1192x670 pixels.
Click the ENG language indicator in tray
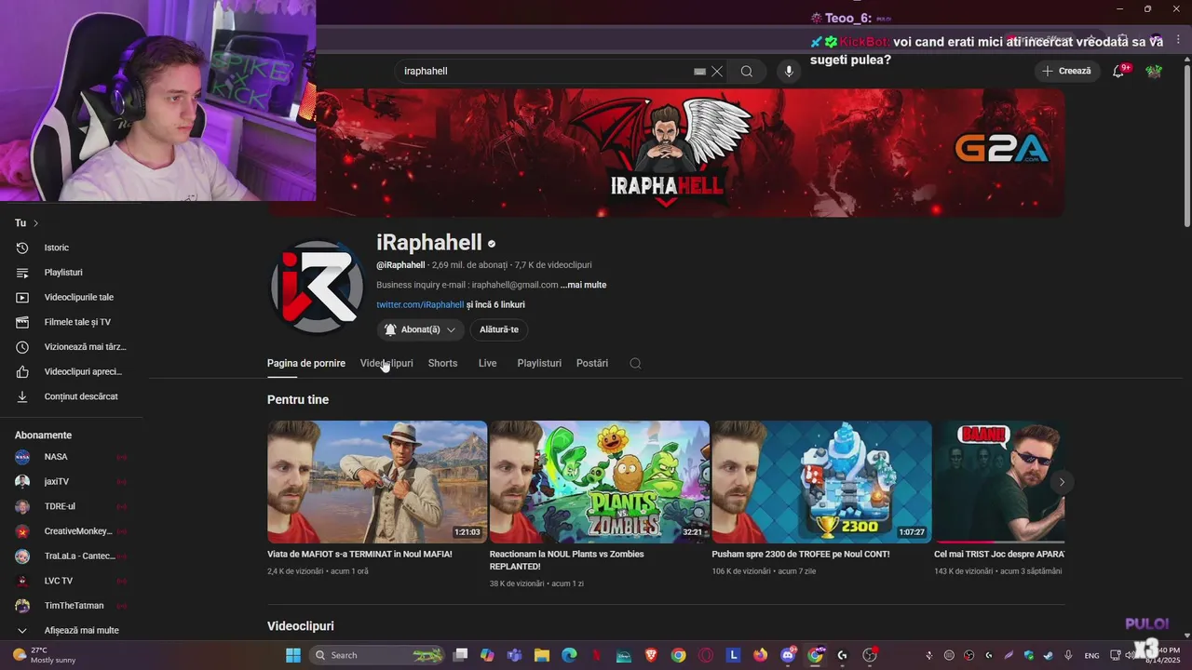click(x=1091, y=655)
